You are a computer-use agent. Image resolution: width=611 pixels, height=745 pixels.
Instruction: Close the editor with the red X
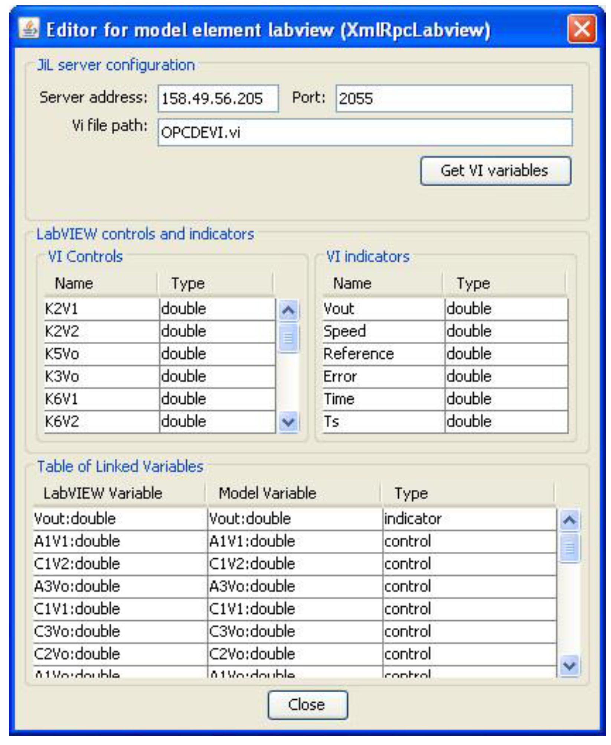click(x=581, y=29)
